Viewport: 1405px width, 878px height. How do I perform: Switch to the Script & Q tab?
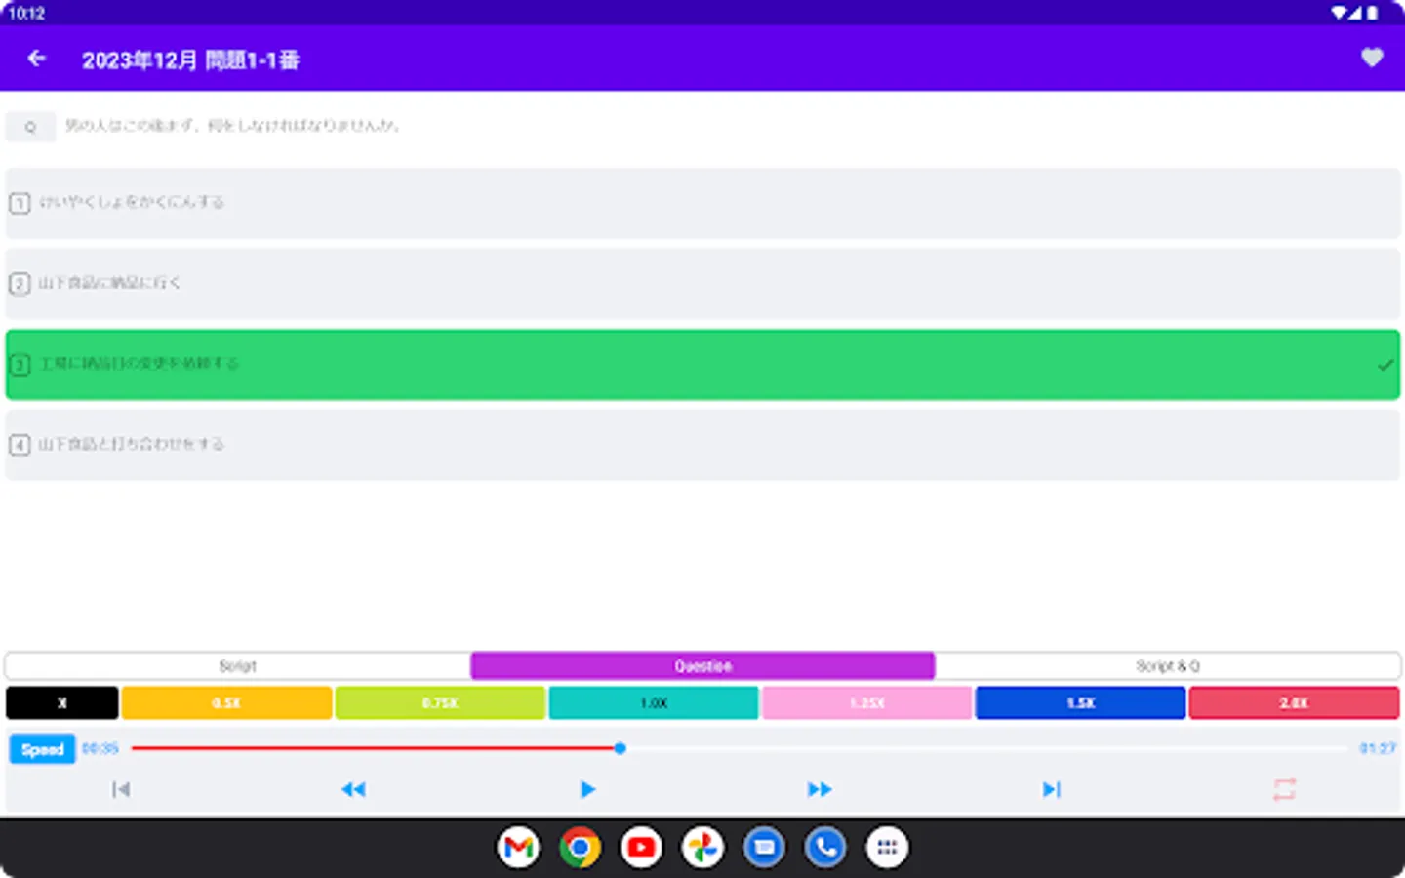tap(1167, 665)
